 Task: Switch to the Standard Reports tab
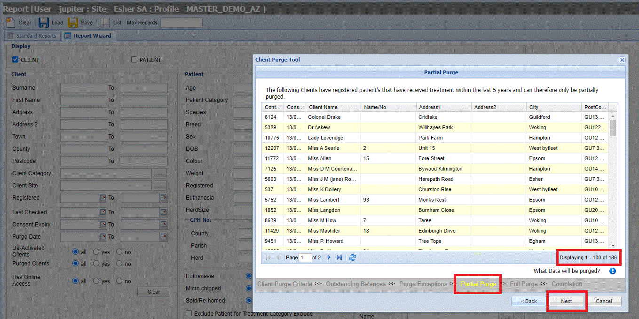coord(32,36)
